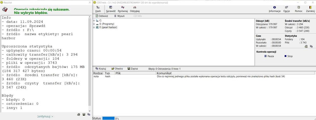Pause the operation with Pauza

(269, 56)
